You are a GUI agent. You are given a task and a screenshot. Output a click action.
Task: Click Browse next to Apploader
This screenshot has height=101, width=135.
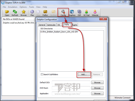coord(97,93)
